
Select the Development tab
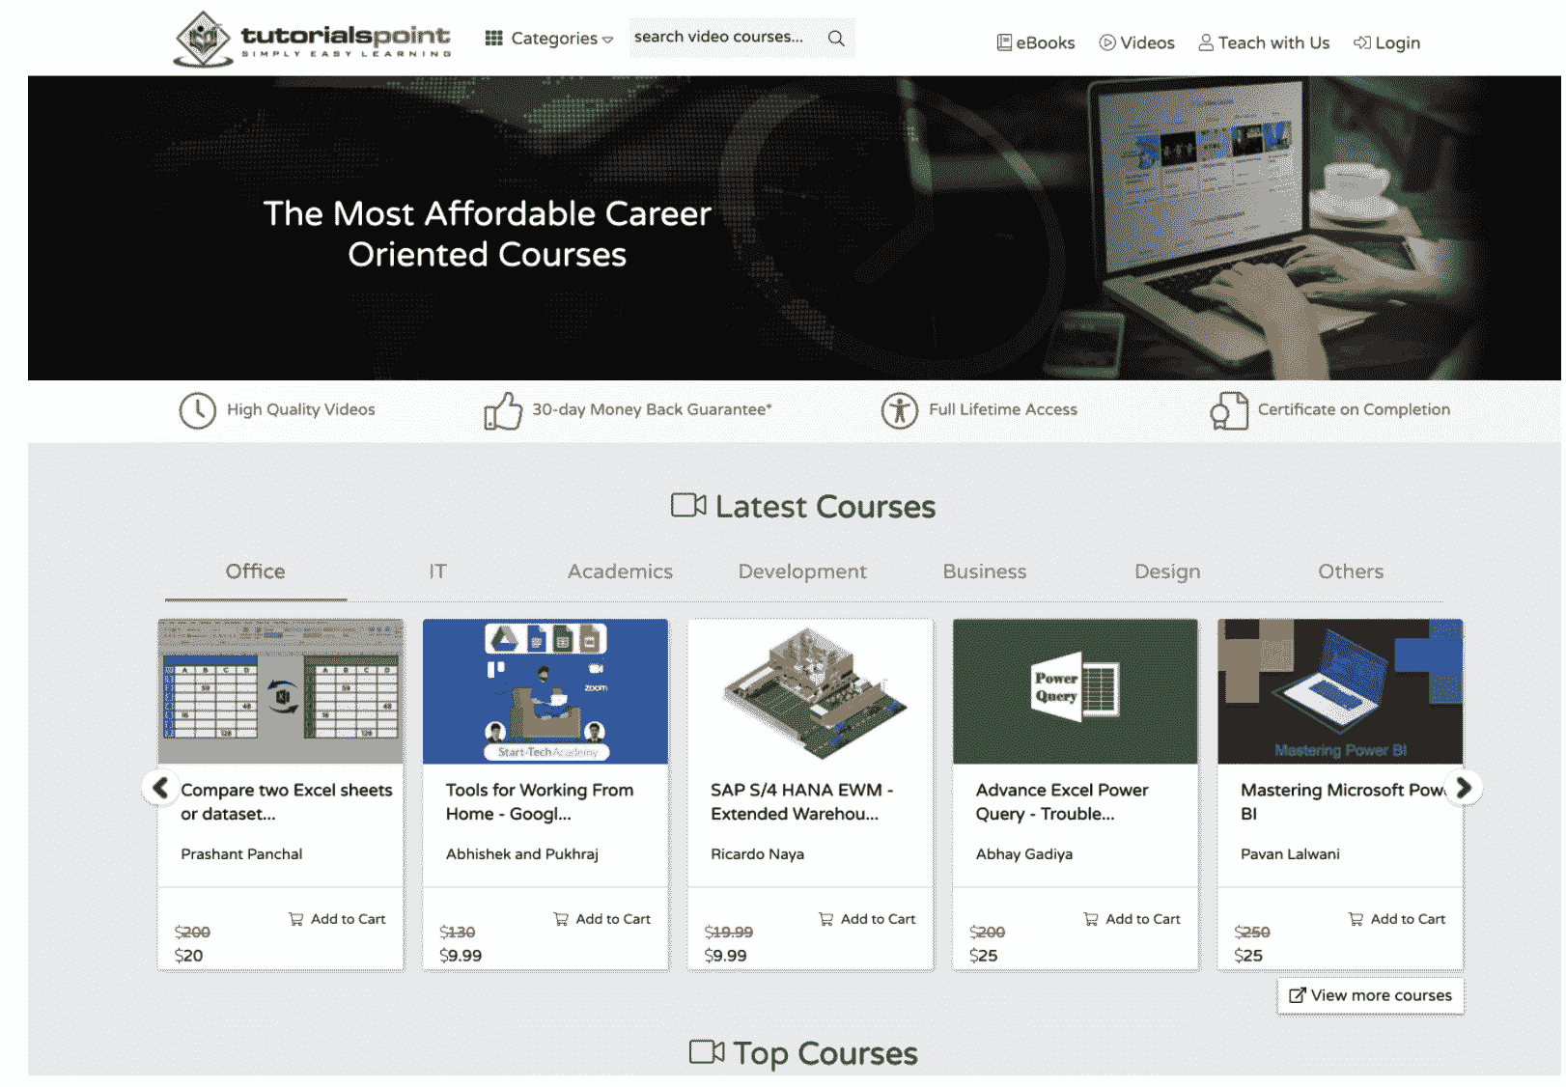point(801,571)
